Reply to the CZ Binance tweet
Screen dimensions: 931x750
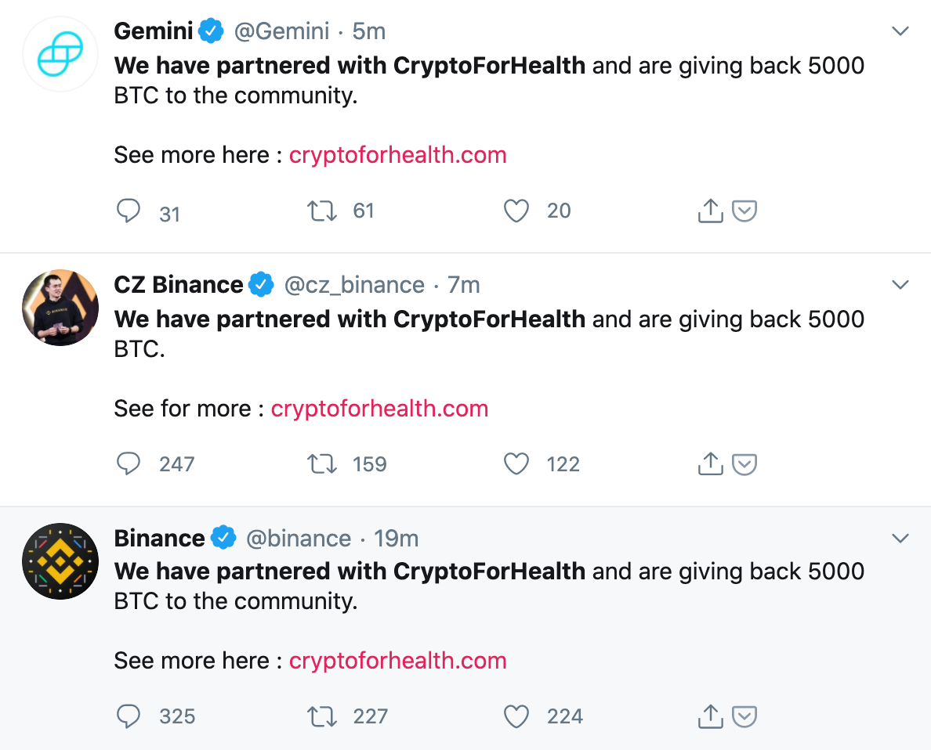click(x=128, y=464)
